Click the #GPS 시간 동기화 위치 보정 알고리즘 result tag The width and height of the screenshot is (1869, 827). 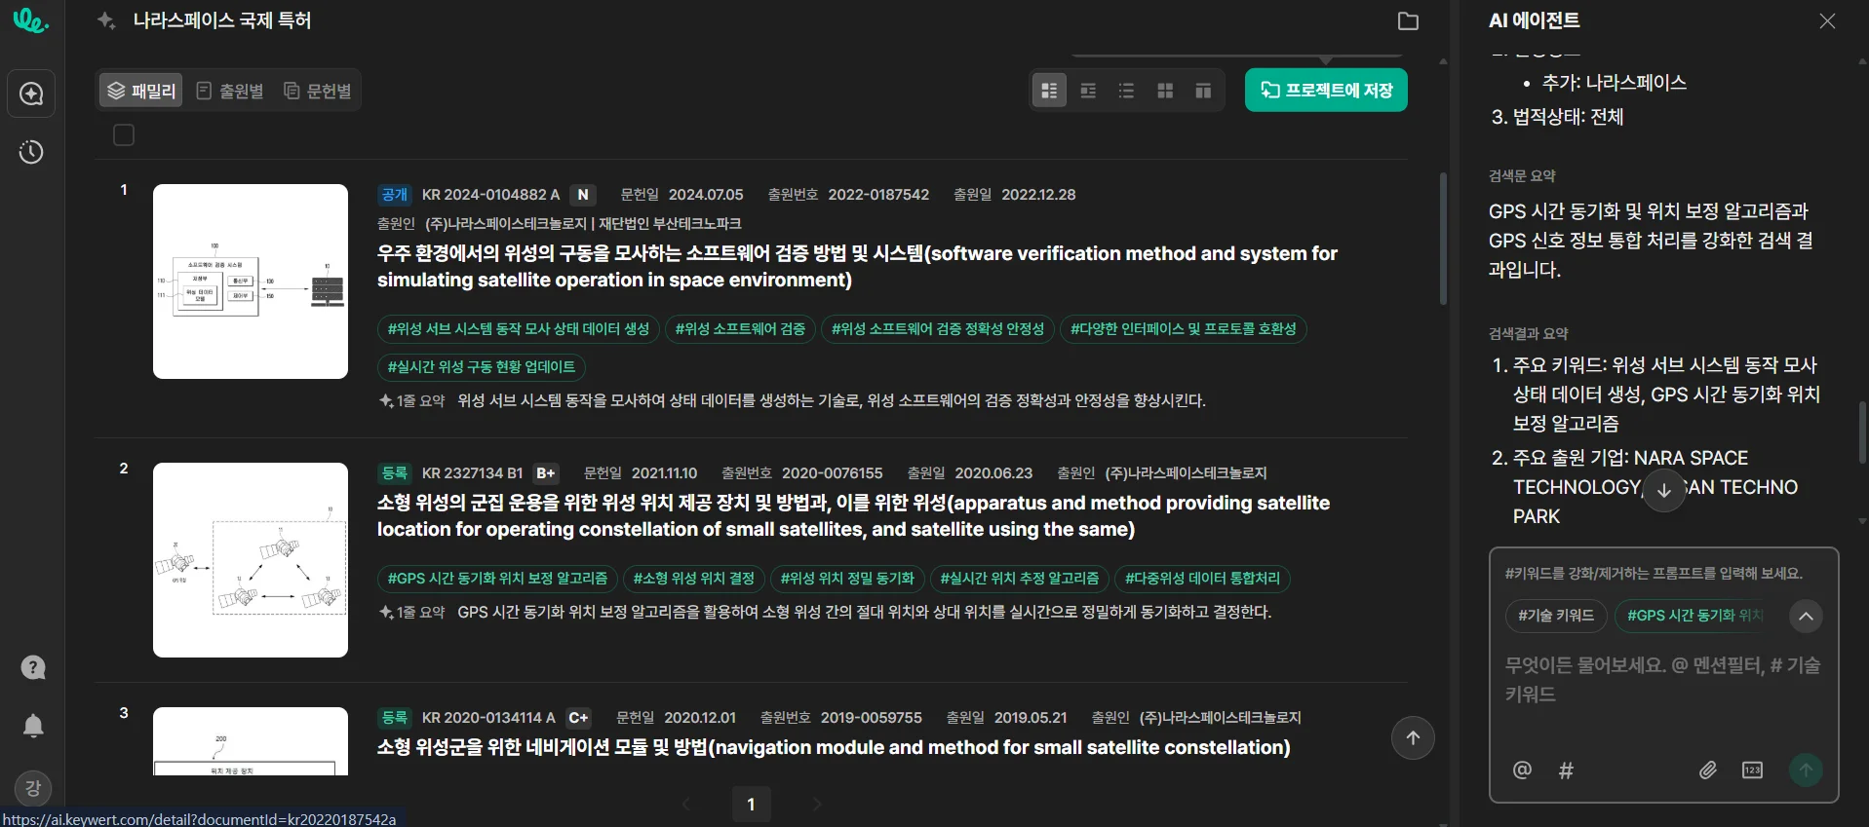(x=497, y=579)
